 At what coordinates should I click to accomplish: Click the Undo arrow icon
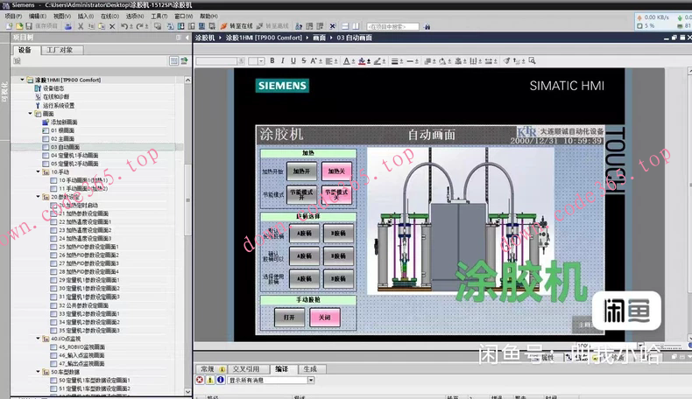[123, 26]
